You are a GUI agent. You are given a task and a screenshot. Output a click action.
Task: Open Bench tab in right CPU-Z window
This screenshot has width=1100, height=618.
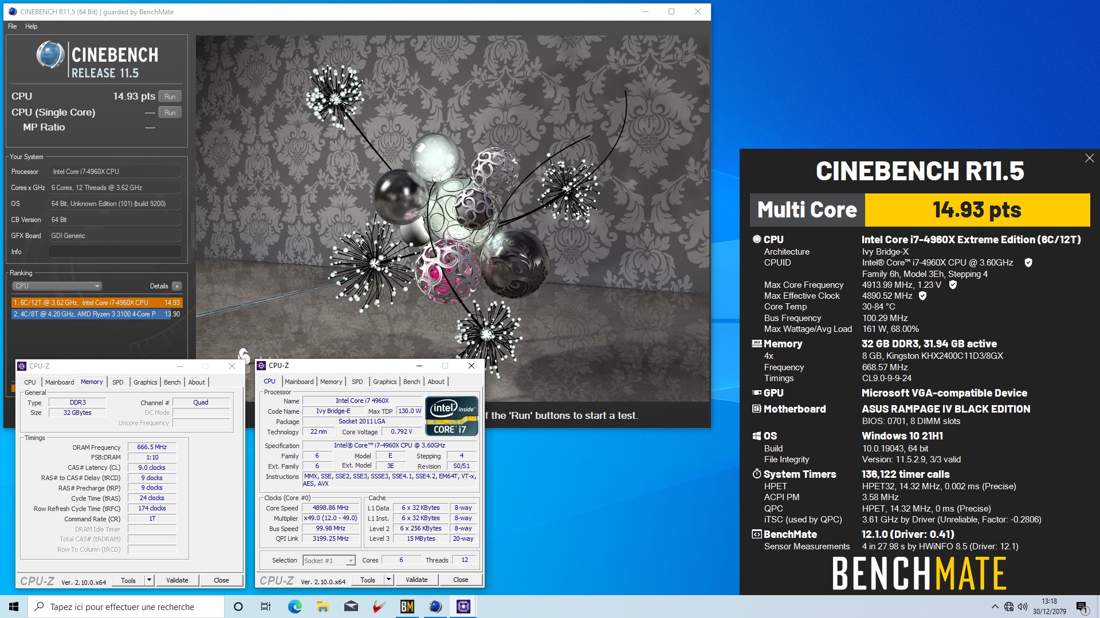pyautogui.click(x=411, y=382)
